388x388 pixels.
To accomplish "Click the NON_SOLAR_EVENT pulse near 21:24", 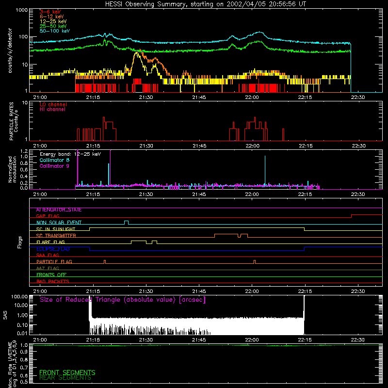I will pos(126,222).
